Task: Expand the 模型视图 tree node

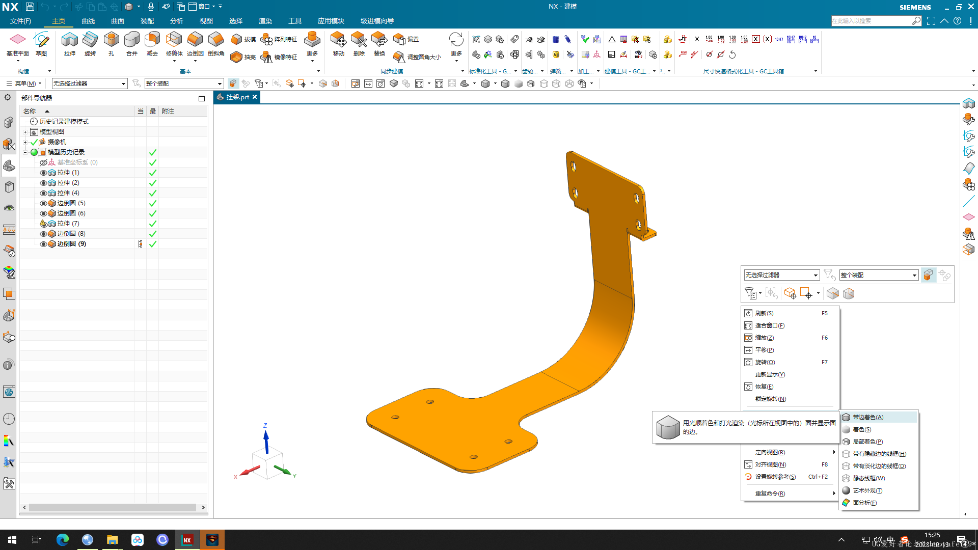Action: point(25,132)
